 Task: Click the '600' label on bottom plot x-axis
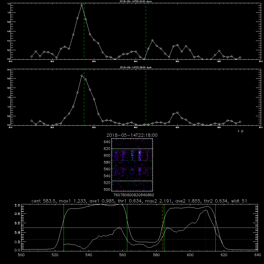pos(190,255)
